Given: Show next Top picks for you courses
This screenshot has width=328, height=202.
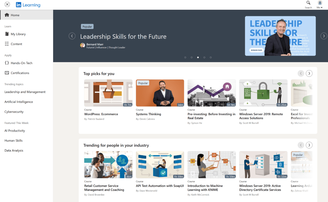Looking at the screenshot, I should [x=309, y=73].
